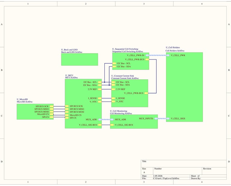Select SPI BUS MISO port on MCU sheet
This screenshot has width=231, height=186.
pyautogui.click(x=67, y=109)
